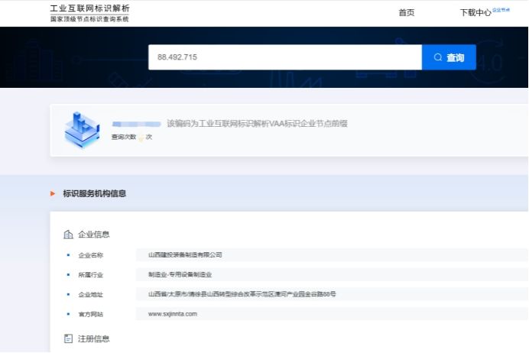The height and width of the screenshot is (353, 529).
Task: Click the 企业信息 section heading
Action: tap(94, 235)
